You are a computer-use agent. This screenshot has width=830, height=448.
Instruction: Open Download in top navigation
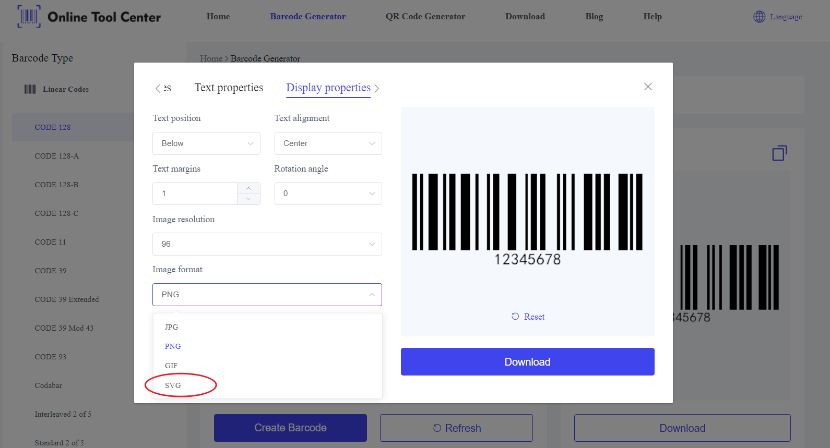[525, 17]
